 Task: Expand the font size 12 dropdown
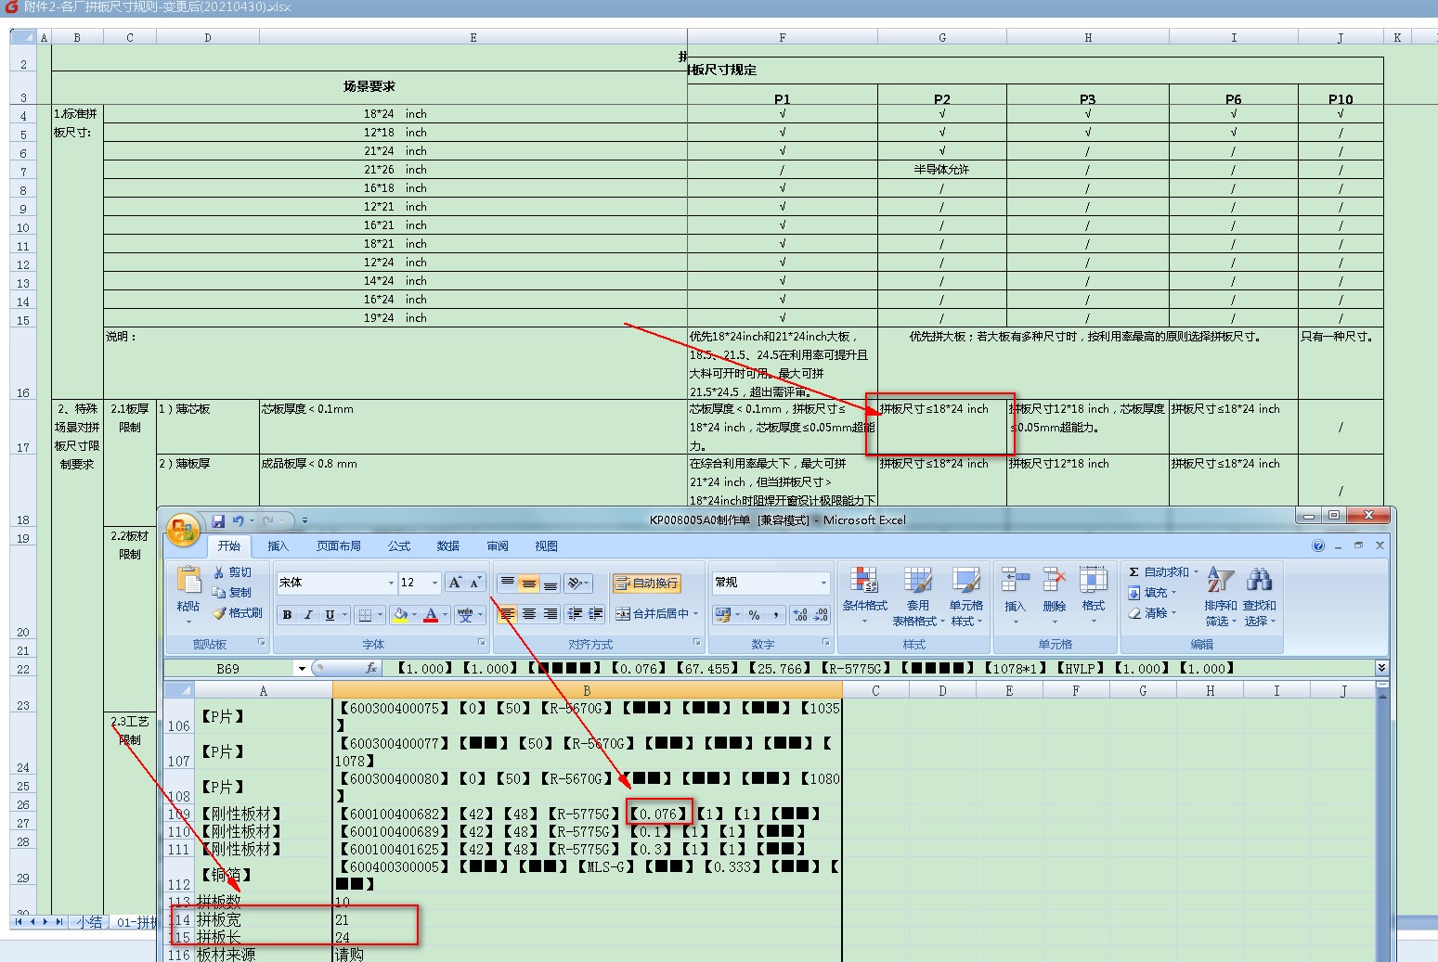[434, 583]
